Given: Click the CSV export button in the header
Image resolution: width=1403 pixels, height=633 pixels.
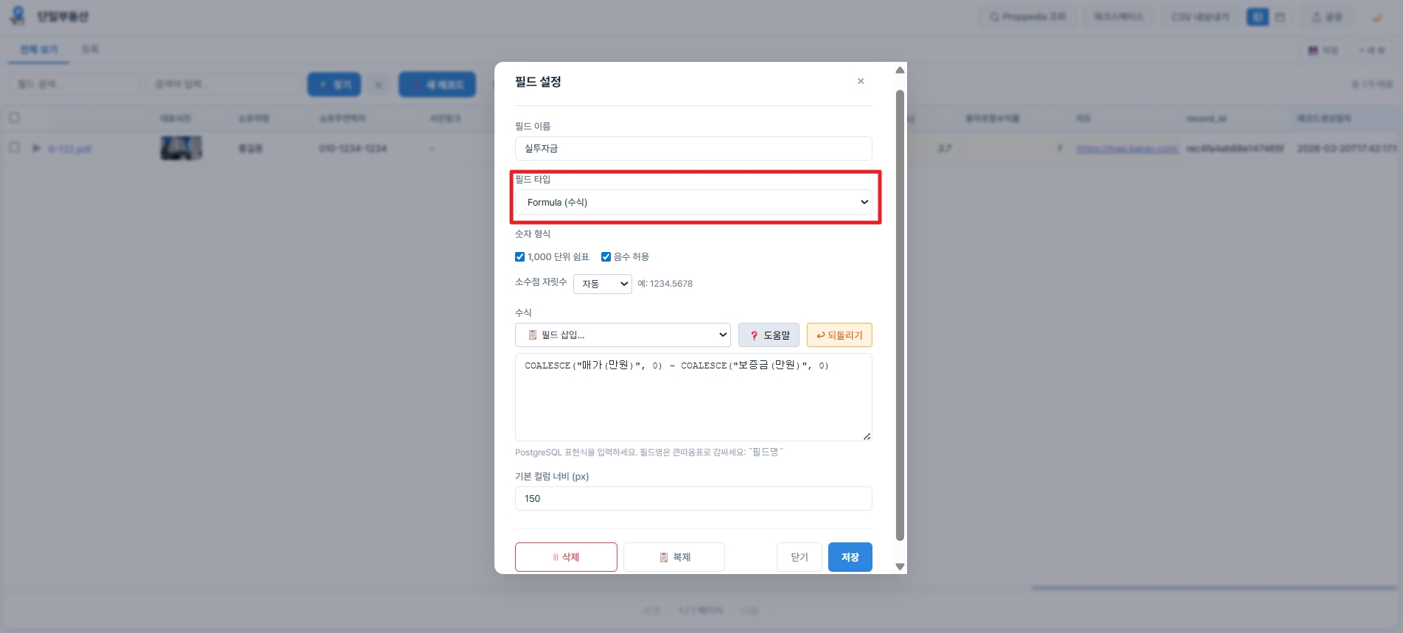Looking at the screenshot, I should click(x=1200, y=17).
